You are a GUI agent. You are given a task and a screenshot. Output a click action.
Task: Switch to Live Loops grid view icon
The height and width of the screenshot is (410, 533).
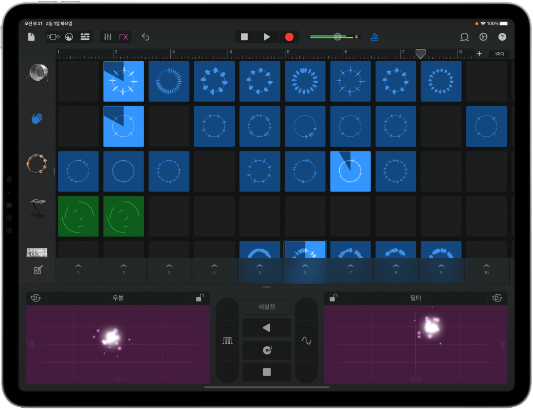(x=69, y=37)
